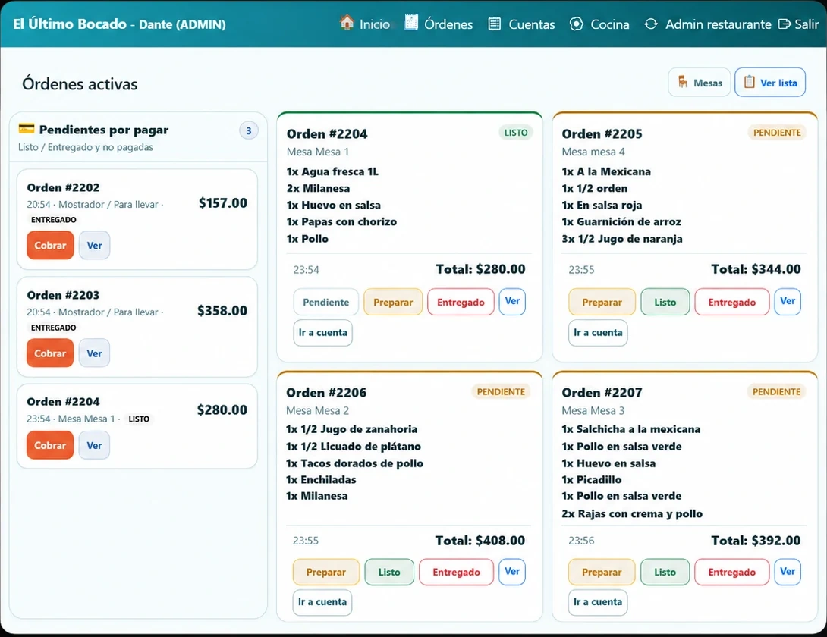Screen dimensions: 827x637
Task: Click the Salir logout icon
Action: tap(785, 24)
